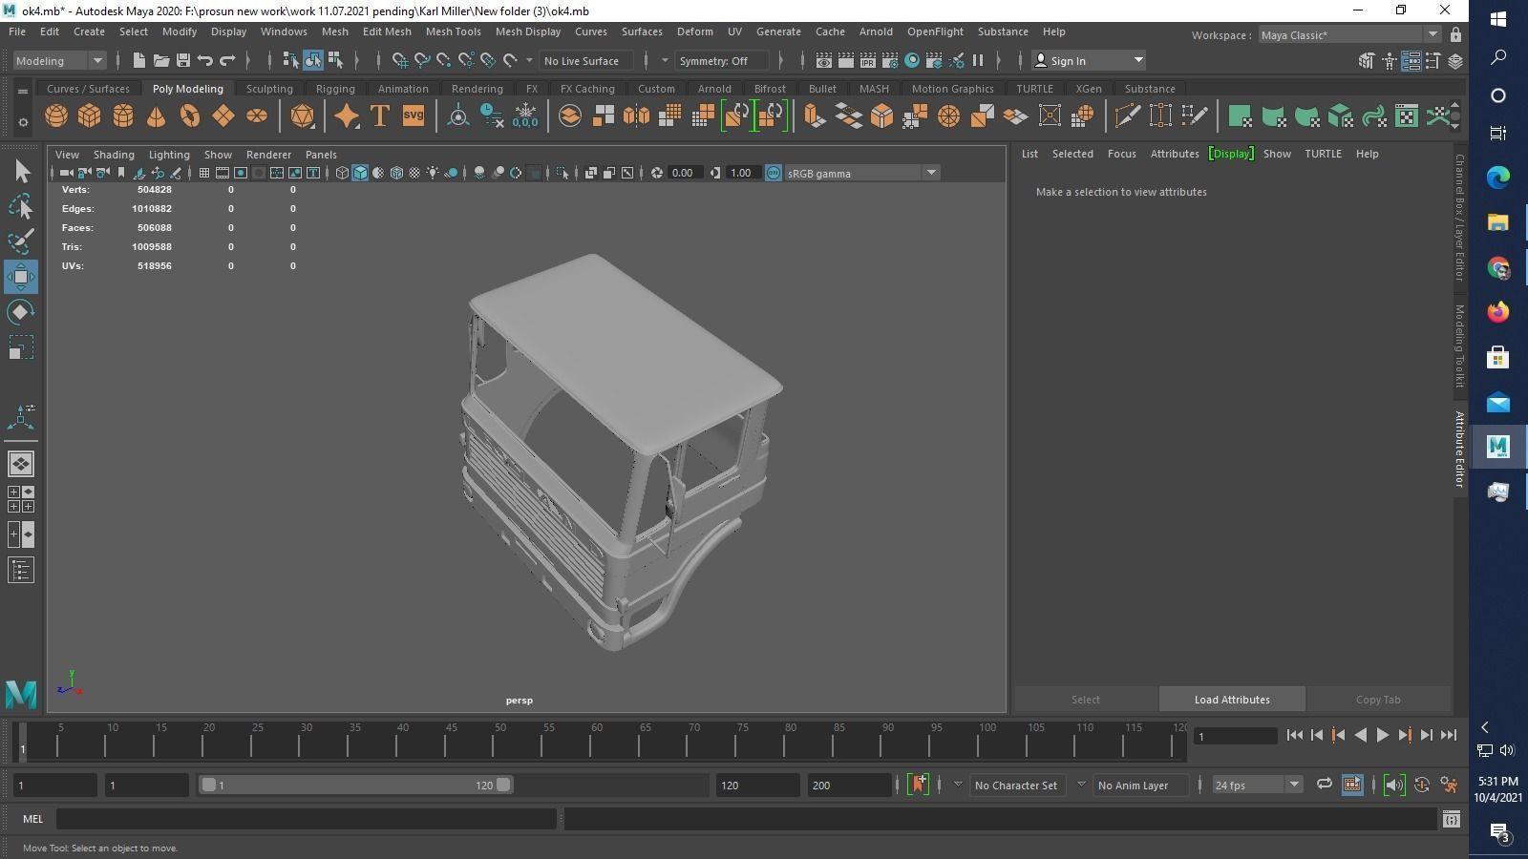Open Microsoft Edge from taskbar
Viewport: 1528px width, 859px height.
tap(1497, 177)
